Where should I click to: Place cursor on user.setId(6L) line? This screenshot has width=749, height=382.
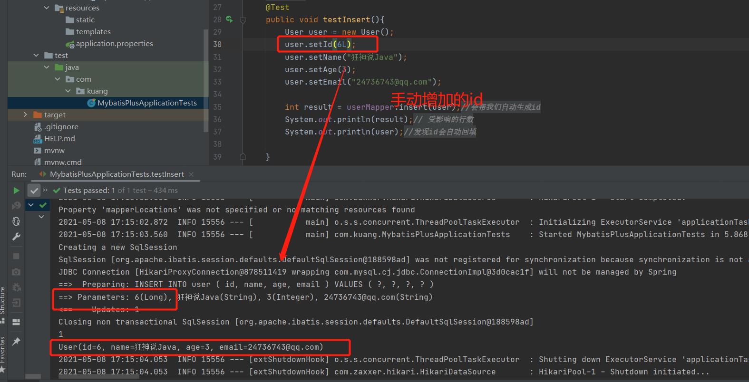click(320, 44)
